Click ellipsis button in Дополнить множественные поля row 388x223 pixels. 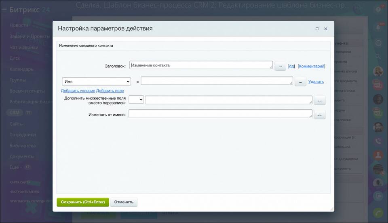pyautogui.click(x=320, y=100)
